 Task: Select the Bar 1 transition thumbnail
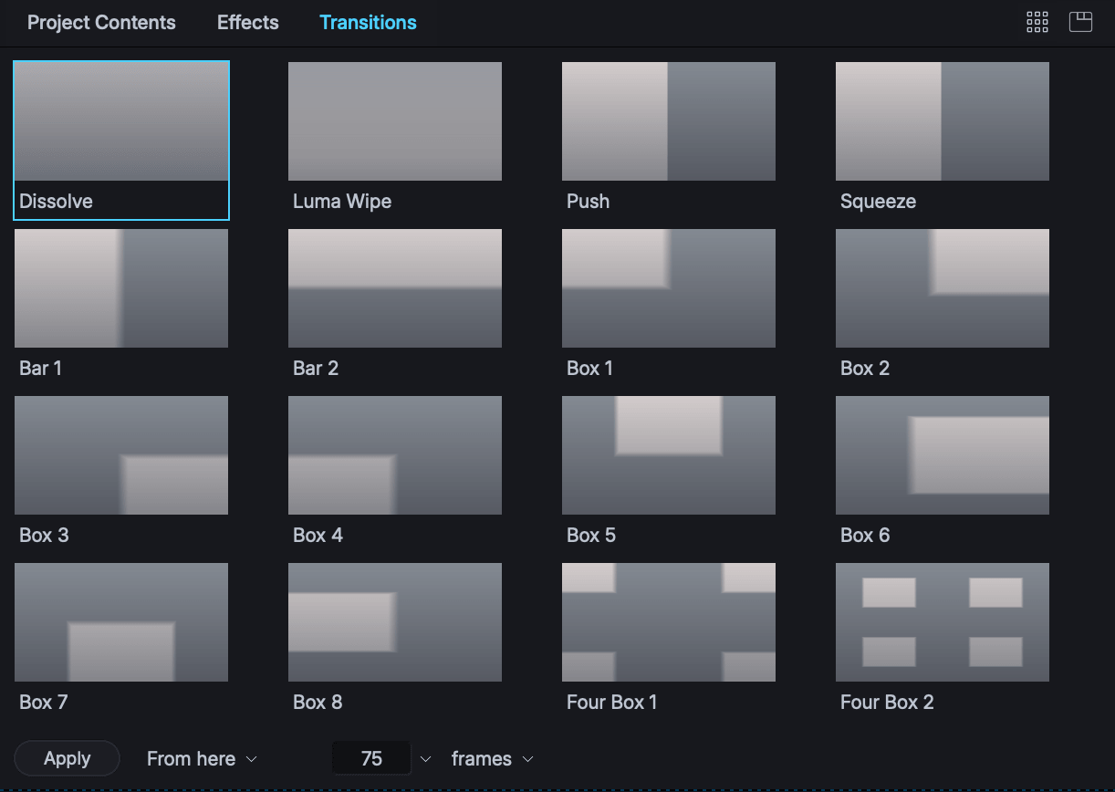point(121,288)
